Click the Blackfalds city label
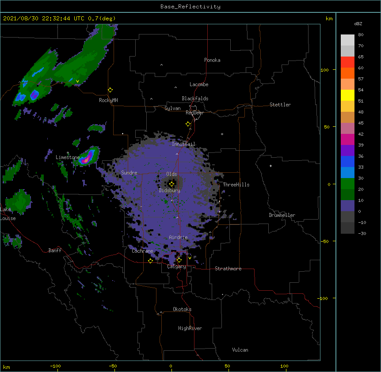Screen dimensions: 381x372 tap(195, 99)
